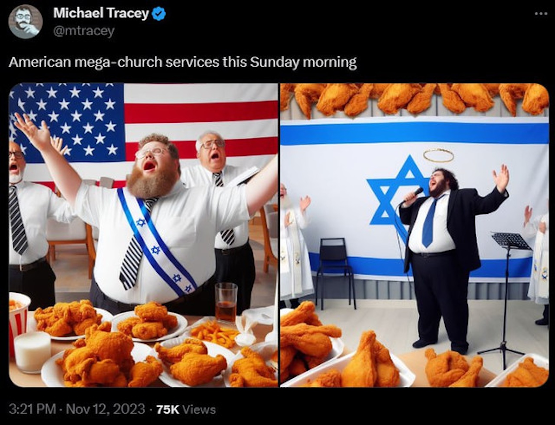Select the tweet text about mega-church services
Image resolution: width=555 pixels, height=425 pixels.
(182, 62)
